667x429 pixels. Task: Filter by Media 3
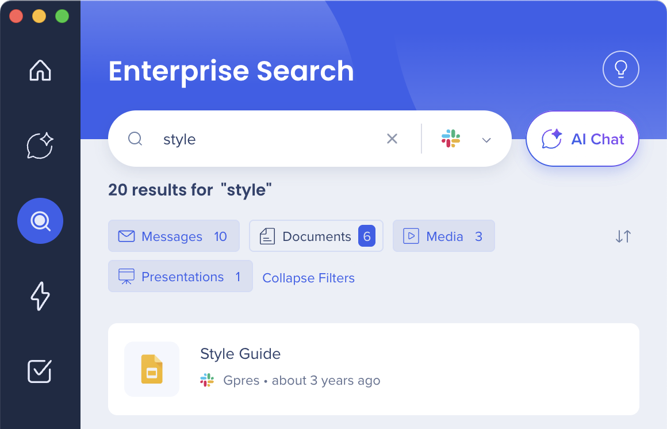pyautogui.click(x=444, y=236)
